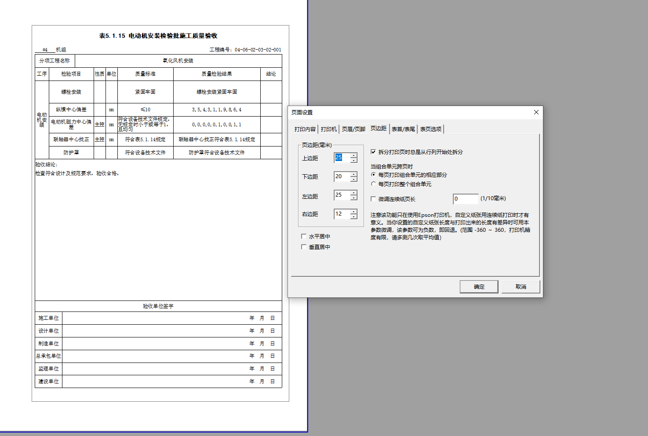This screenshot has height=436, width=648.
Task: Click the 下边距 value field
Action: (342, 176)
